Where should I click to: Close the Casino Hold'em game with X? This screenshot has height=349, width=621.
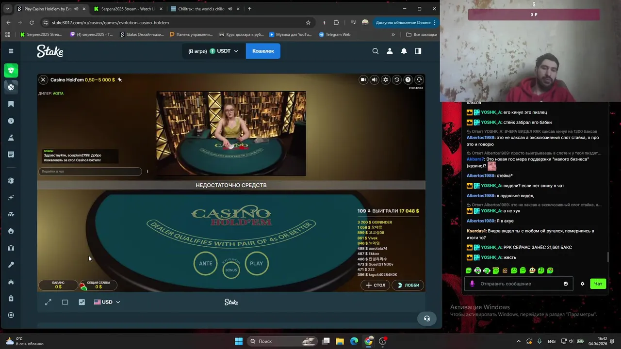coord(43,79)
